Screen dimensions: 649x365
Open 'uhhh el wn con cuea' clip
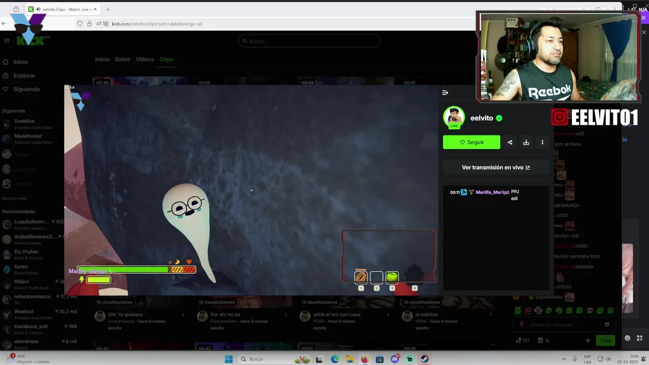(x=337, y=315)
